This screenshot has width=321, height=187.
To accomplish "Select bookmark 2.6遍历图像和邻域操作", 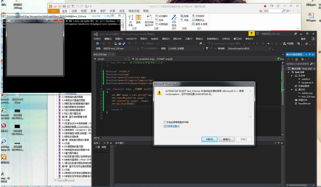I will coord(73,107).
